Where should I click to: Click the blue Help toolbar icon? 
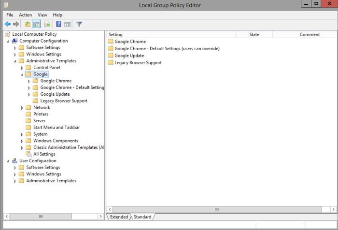58,24
